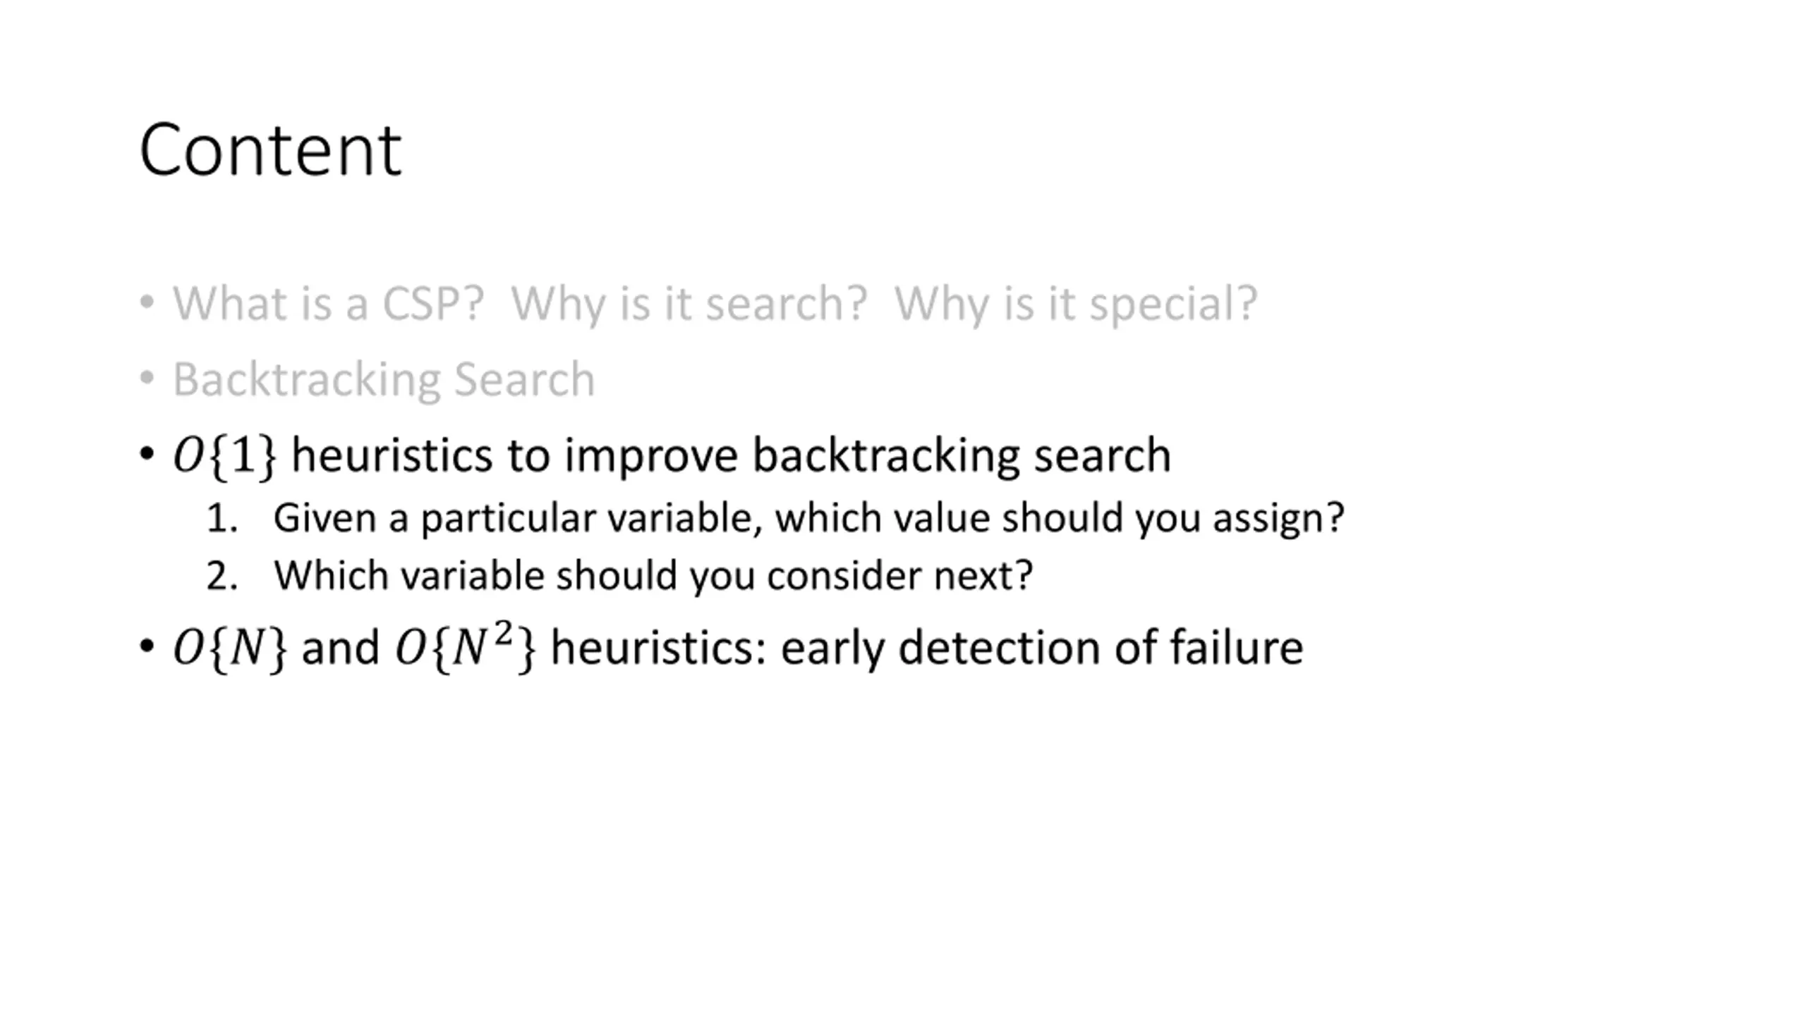Click the word "and" between math expressions
The height and width of the screenshot is (1015, 1806).
(341, 648)
